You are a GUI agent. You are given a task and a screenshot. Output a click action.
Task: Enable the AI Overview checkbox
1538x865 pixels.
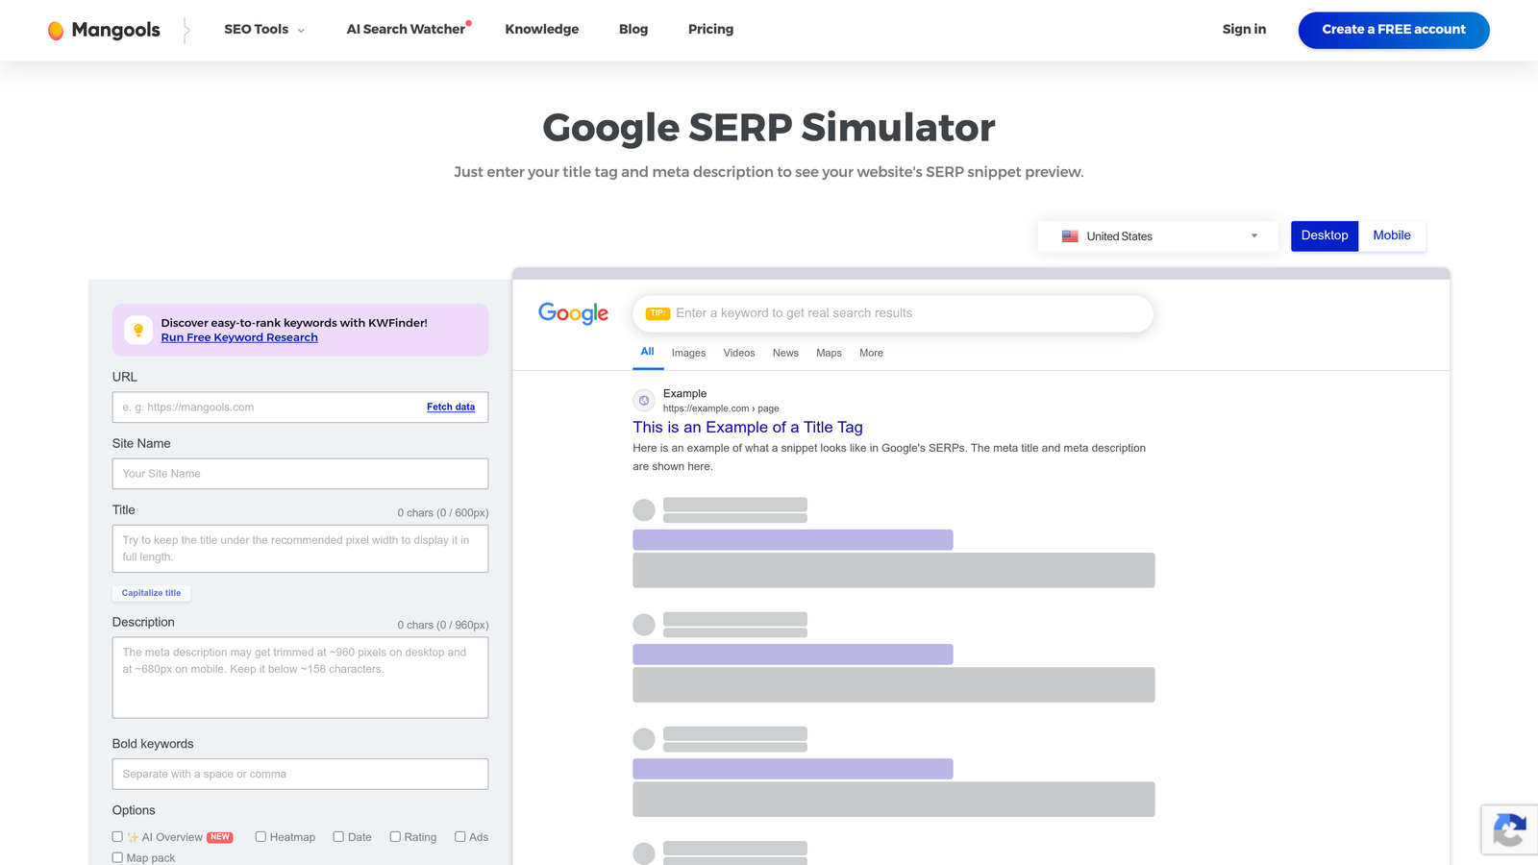coord(117,837)
